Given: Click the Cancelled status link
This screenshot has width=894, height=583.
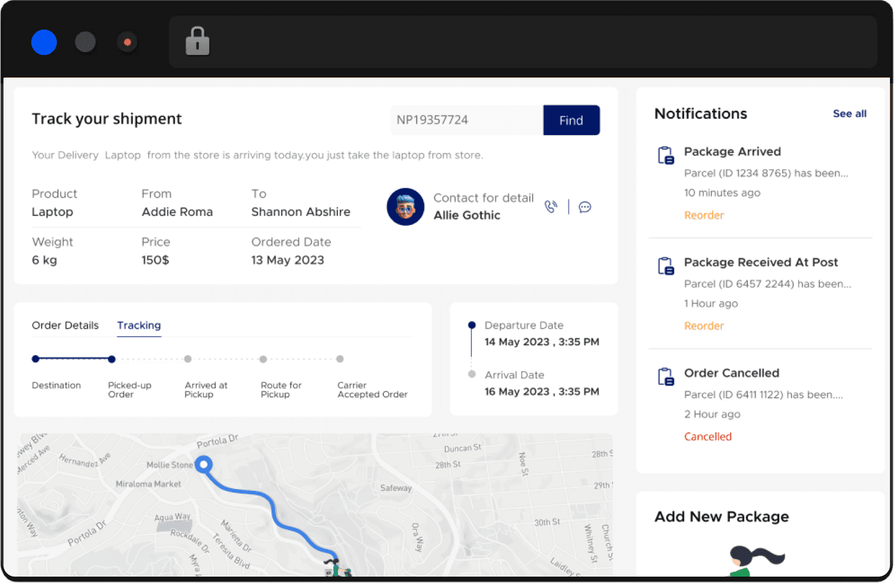Looking at the screenshot, I should 707,436.
